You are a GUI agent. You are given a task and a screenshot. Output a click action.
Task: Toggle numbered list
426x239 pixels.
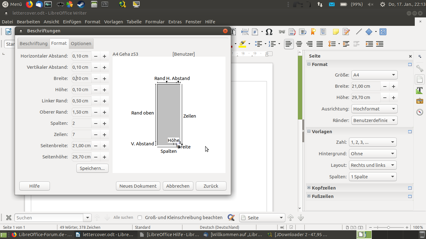(x=272, y=44)
